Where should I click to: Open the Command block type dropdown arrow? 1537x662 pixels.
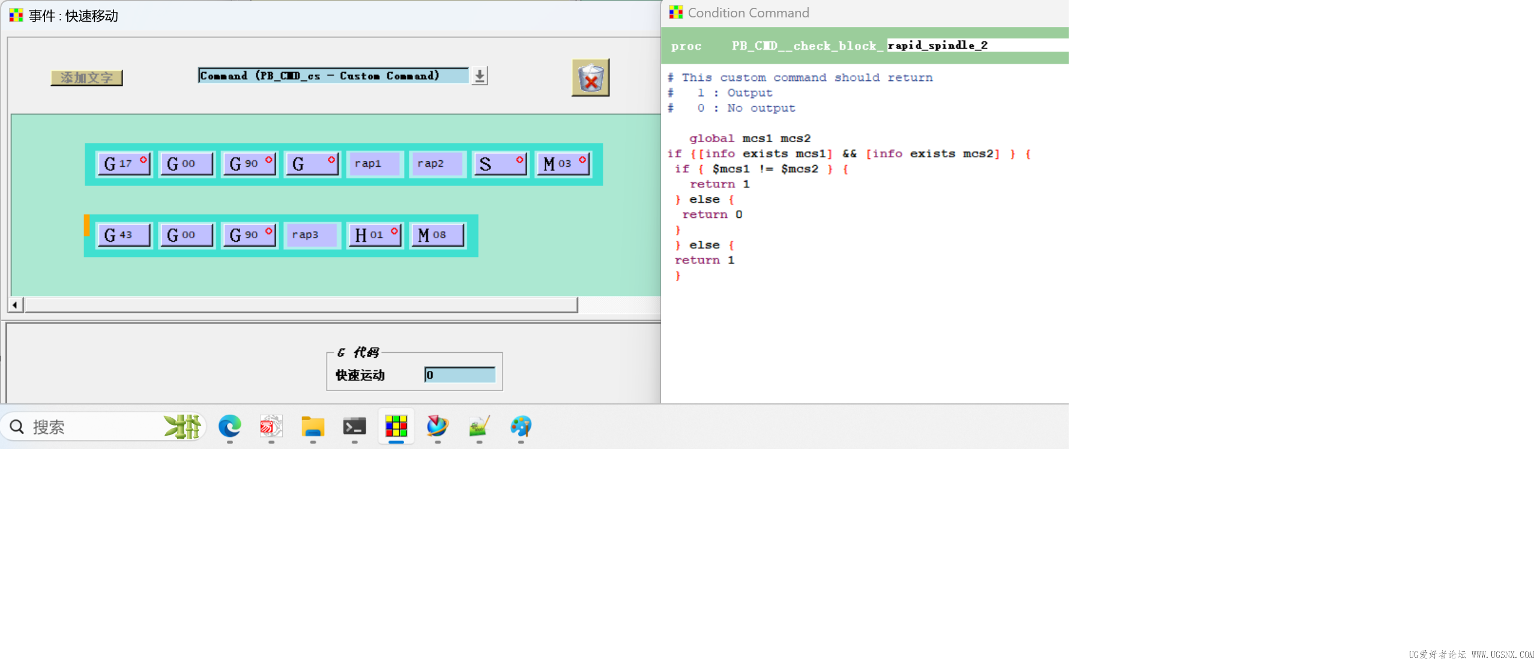479,76
